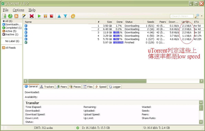Viewport: 205px width, 131px height.
Task: Select torrent row with size 11.8 GB
Action: (x=113, y=32)
